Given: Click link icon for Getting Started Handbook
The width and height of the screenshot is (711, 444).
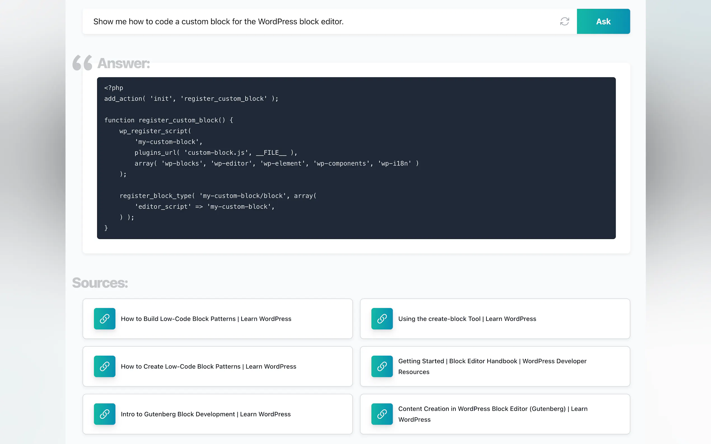Looking at the screenshot, I should pyautogui.click(x=382, y=366).
